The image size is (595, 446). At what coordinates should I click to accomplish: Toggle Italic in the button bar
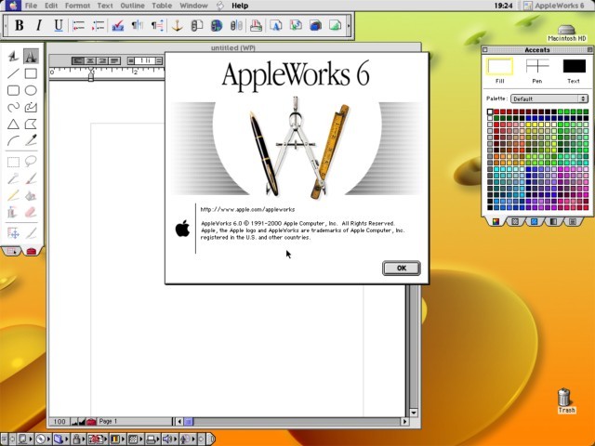click(x=39, y=25)
